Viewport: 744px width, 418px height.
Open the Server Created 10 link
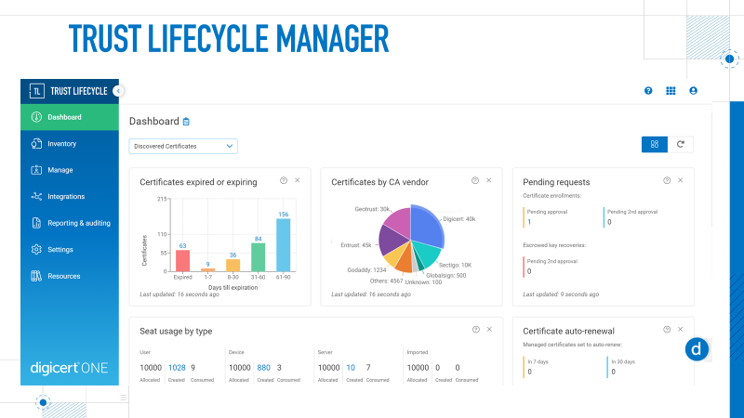pyautogui.click(x=351, y=368)
